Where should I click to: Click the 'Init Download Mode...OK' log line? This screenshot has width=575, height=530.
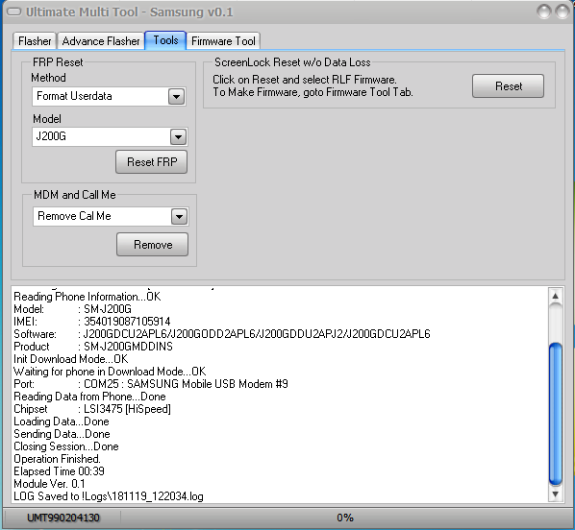click(x=71, y=358)
